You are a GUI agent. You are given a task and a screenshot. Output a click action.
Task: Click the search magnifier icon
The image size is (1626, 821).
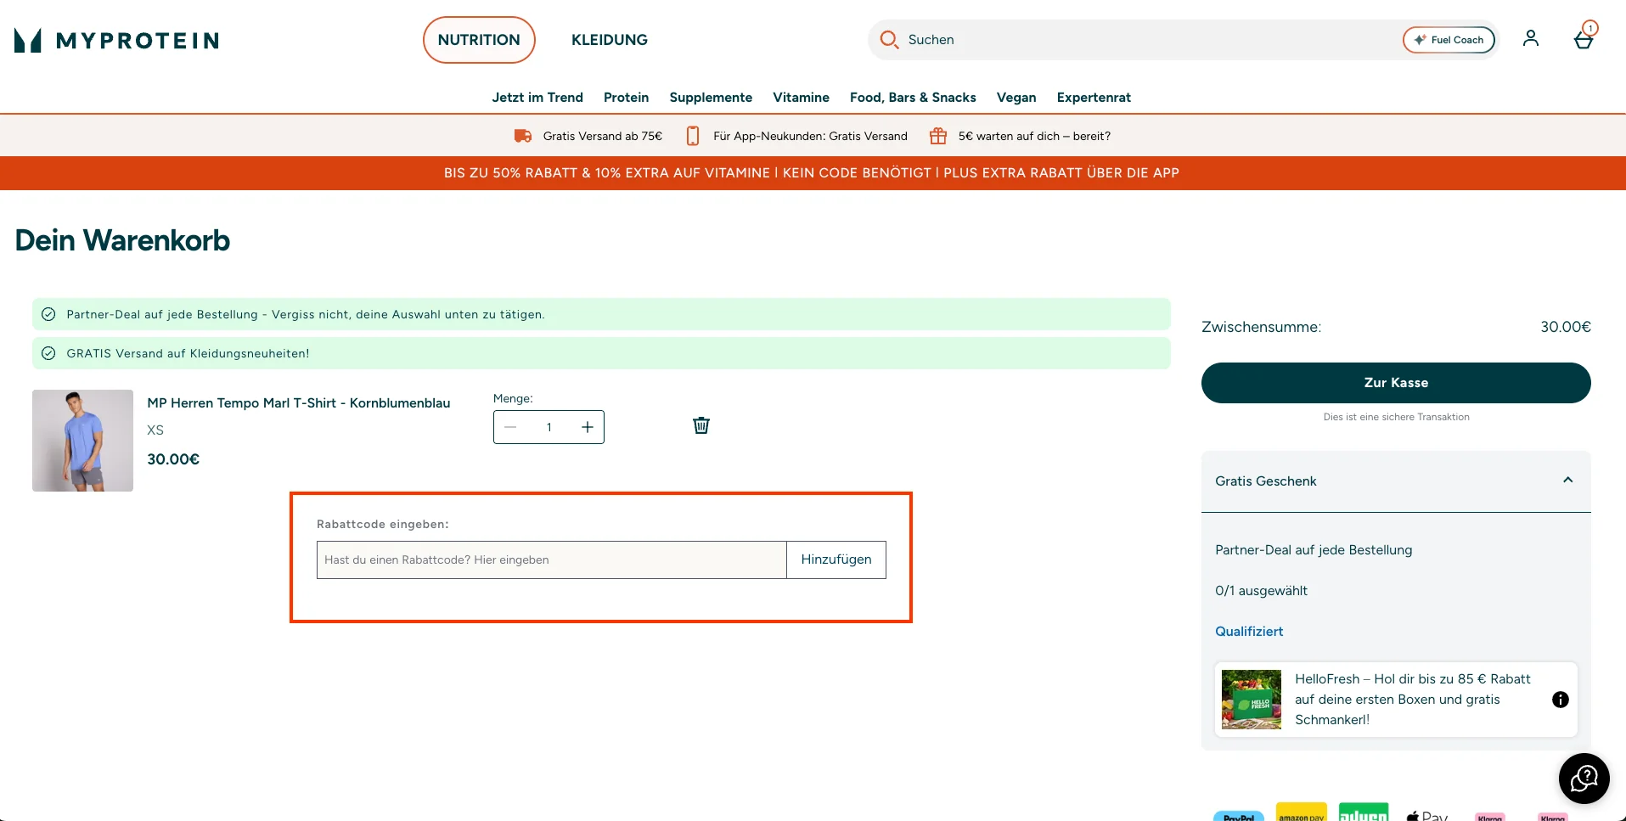889,39
